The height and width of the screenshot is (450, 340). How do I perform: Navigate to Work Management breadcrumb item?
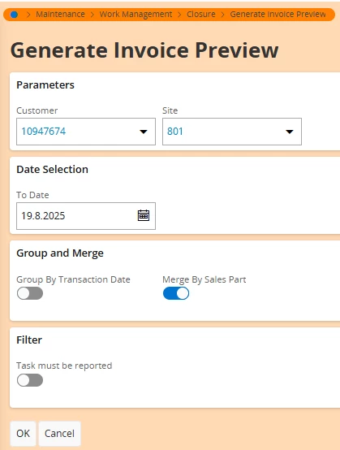click(136, 14)
